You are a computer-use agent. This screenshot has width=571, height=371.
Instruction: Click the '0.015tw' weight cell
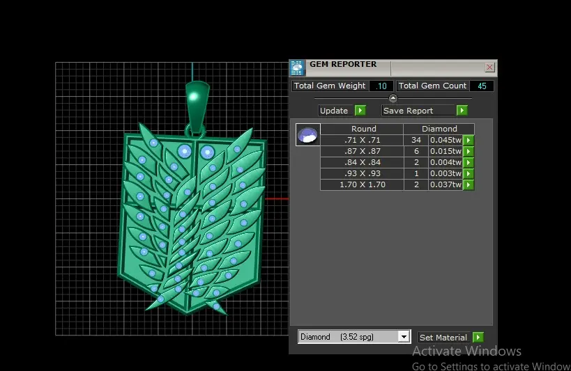446,151
